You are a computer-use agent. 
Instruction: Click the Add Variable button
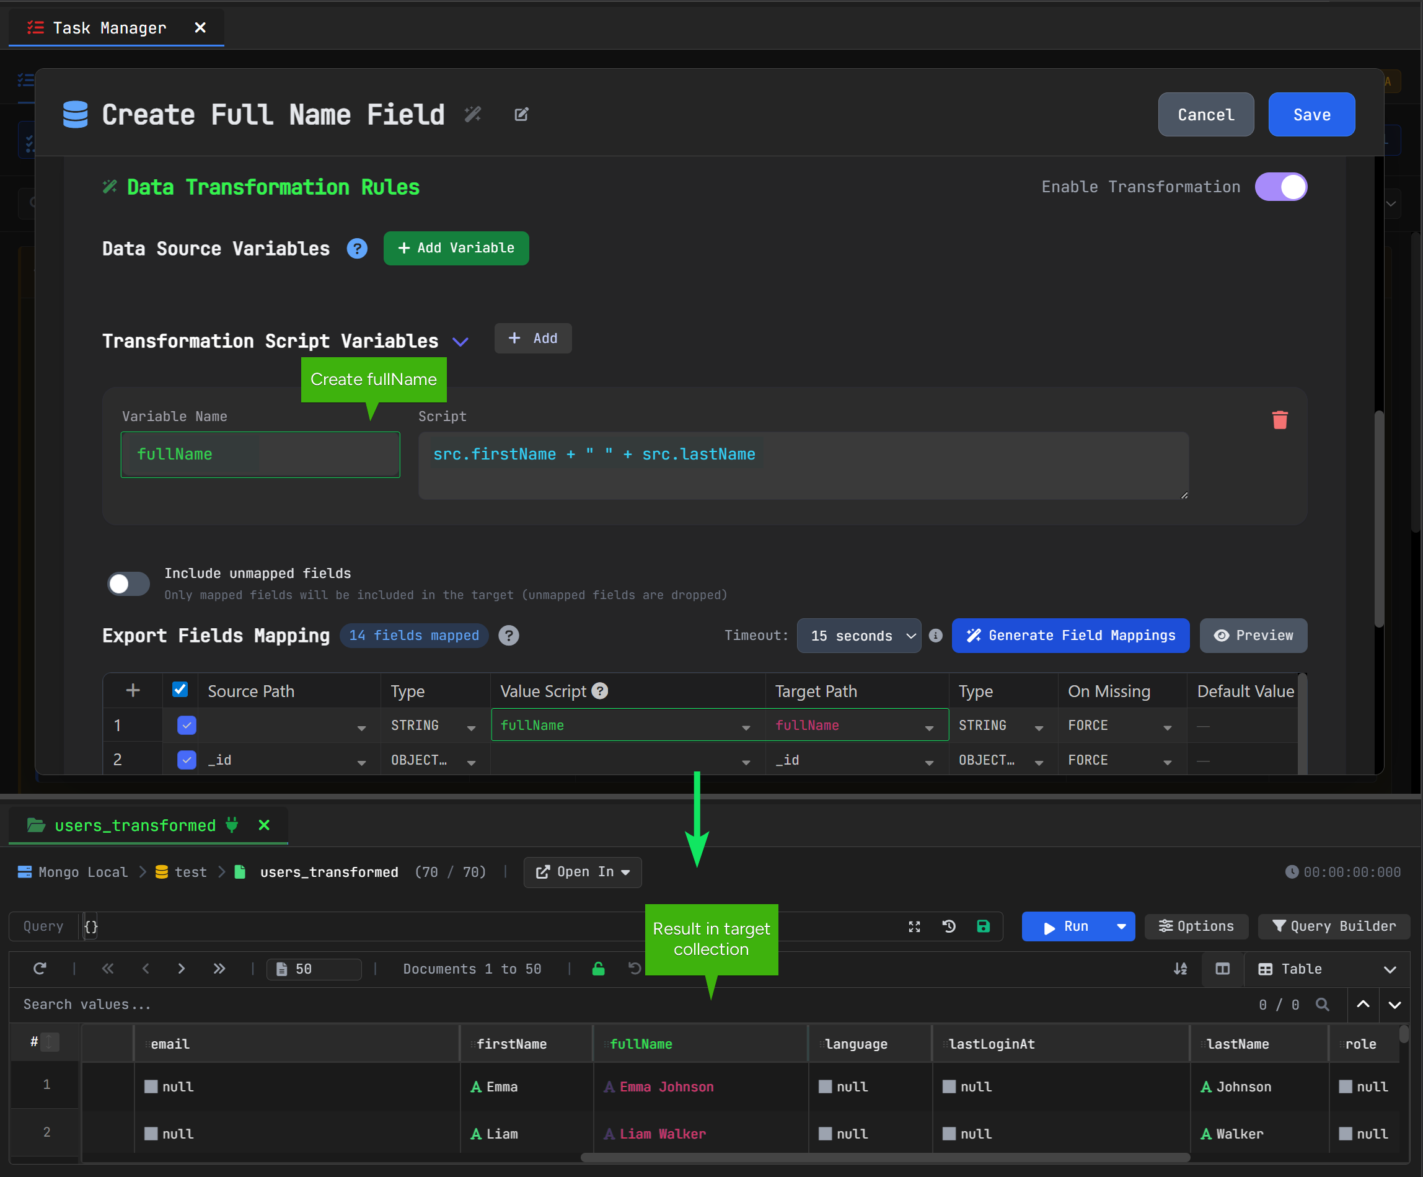pyautogui.click(x=456, y=248)
